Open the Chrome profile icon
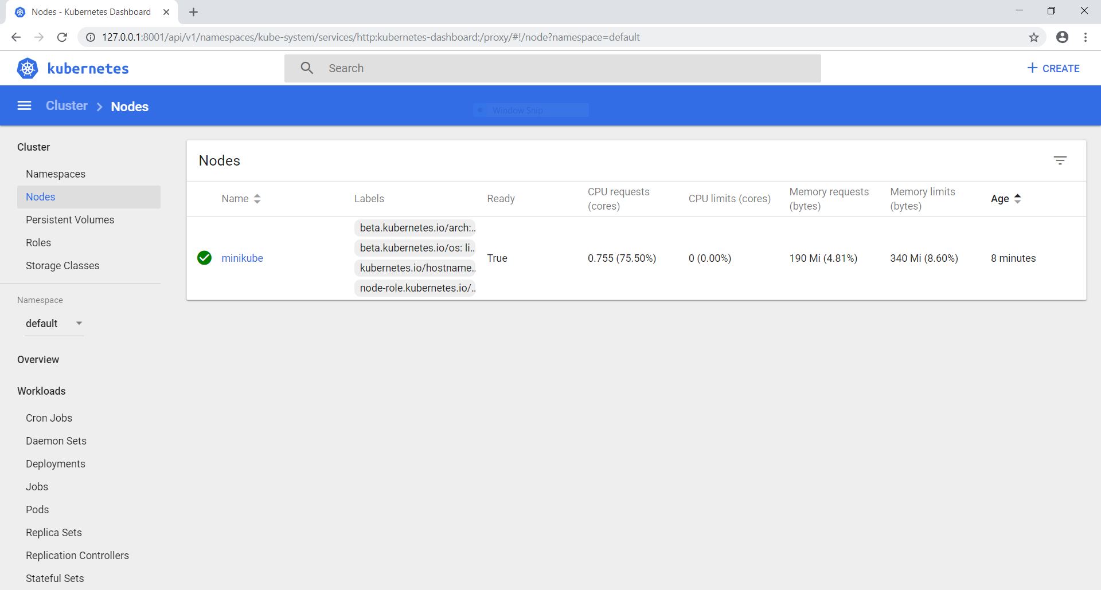The height and width of the screenshot is (590, 1101). click(1062, 37)
